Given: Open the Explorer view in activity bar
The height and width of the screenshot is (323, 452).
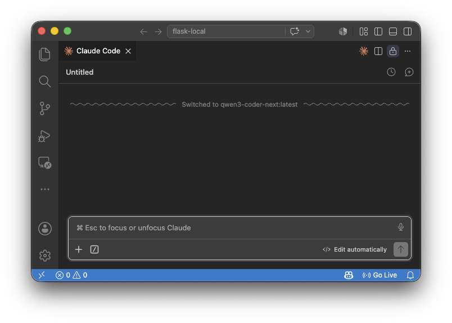Looking at the screenshot, I should tap(44, 54).
